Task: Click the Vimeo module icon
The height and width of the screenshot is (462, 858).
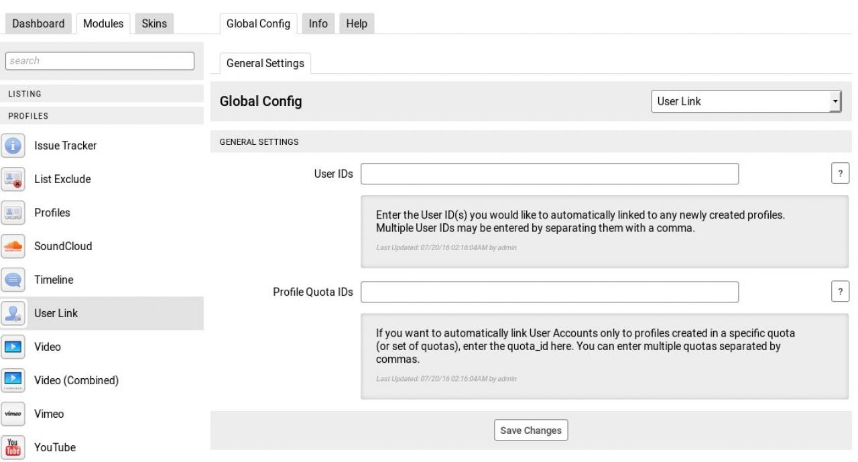Action: click(12, 414)
